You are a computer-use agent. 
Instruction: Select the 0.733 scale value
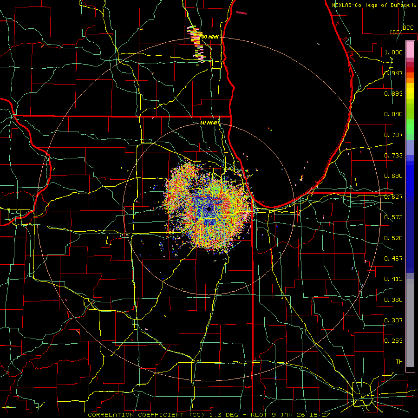click(x=393, y=156)
